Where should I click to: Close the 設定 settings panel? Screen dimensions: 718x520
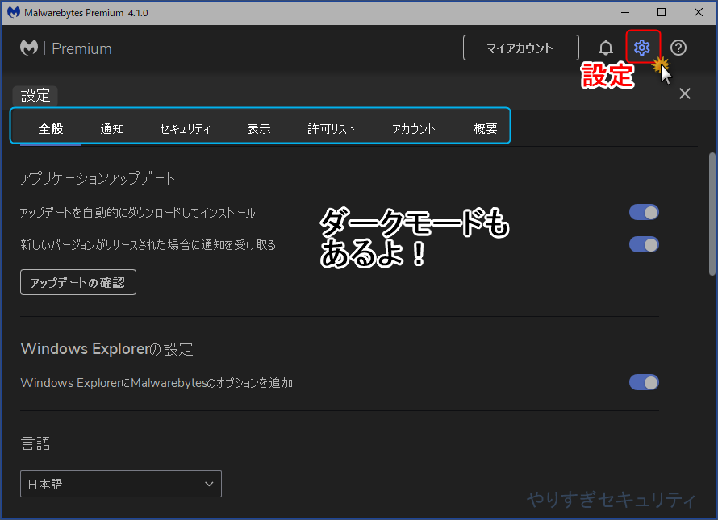(685, 94)
